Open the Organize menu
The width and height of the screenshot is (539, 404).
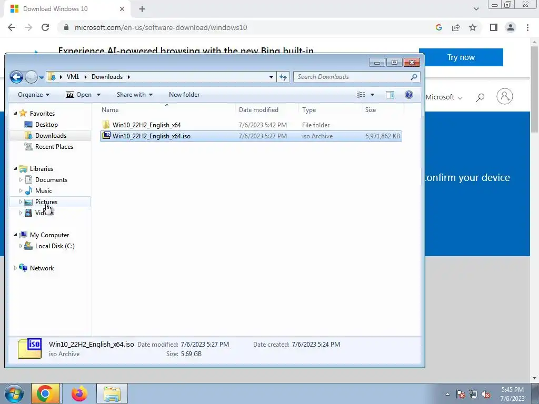(x=34, y=95)
